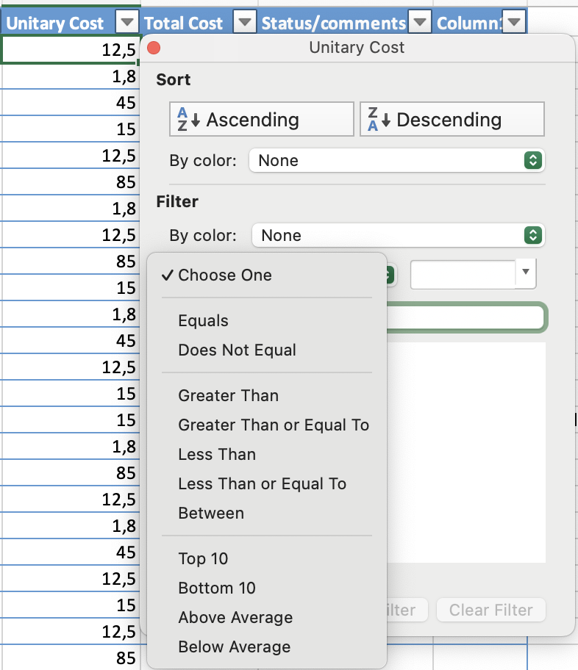Image resolution: width=578 pixels, height=670 pixels.
Task: Pick Greater Than or Equal To
Action: pos(273,425)
